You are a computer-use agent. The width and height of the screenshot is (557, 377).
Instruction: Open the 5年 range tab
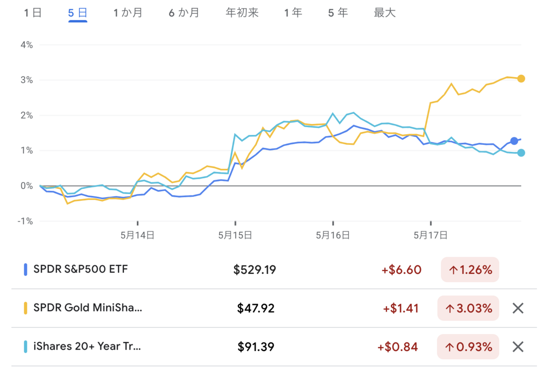pyautogui.click(x=338, y=13)
